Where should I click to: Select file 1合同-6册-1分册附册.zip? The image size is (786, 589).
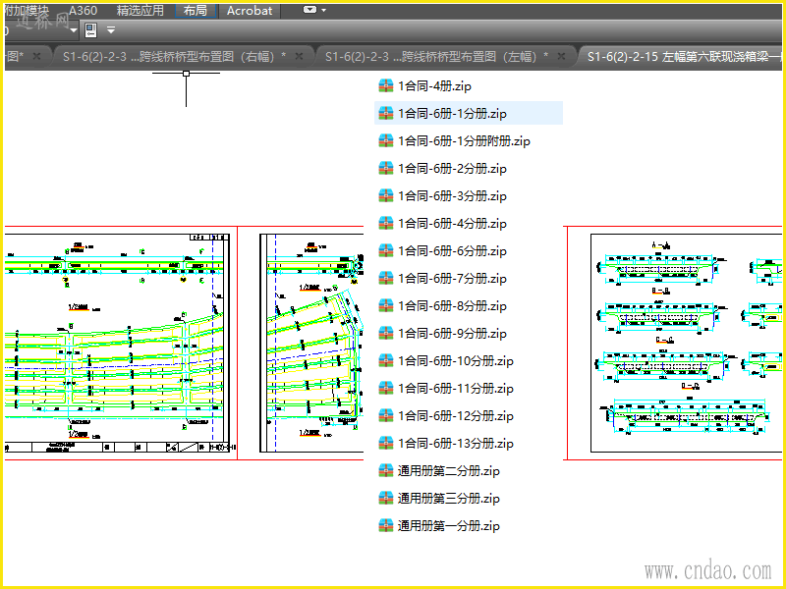click(464, 141)
